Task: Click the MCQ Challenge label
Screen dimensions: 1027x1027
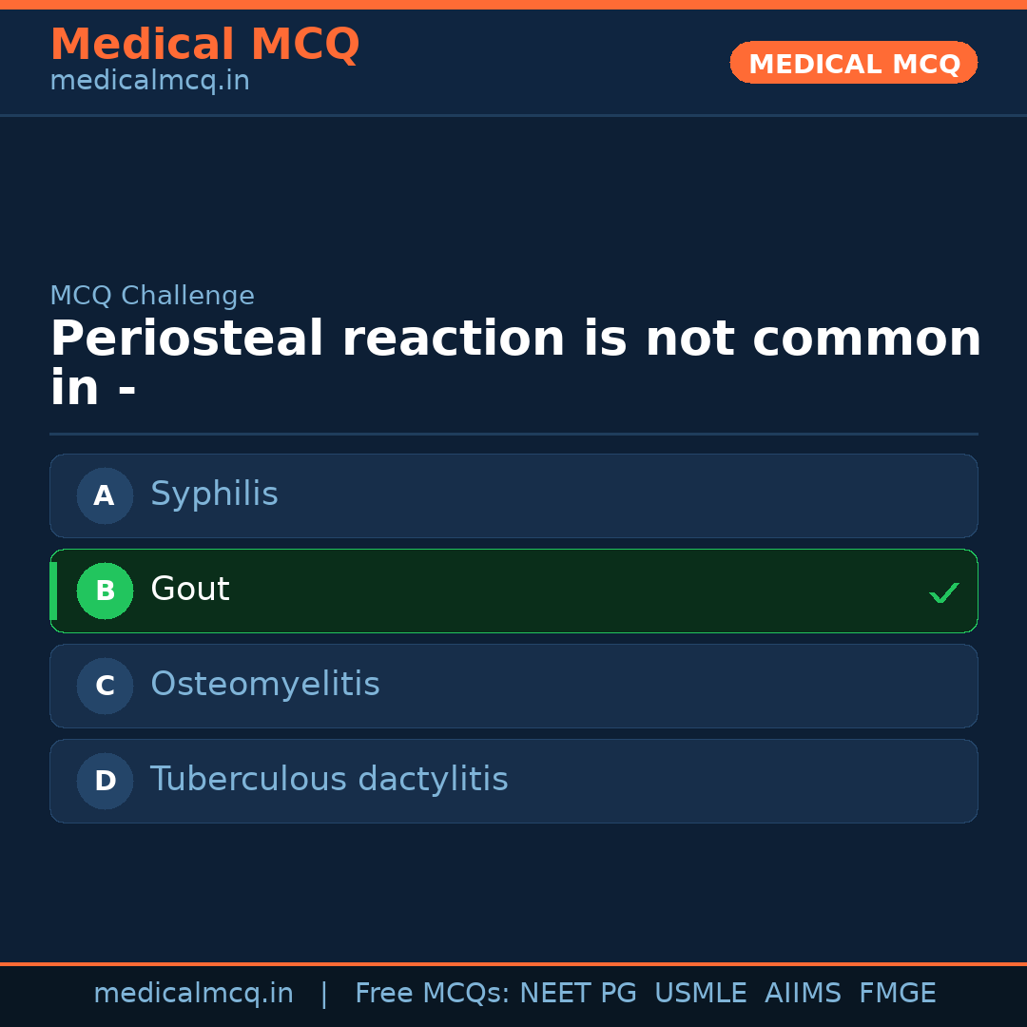Action: (x=152, y=296)
